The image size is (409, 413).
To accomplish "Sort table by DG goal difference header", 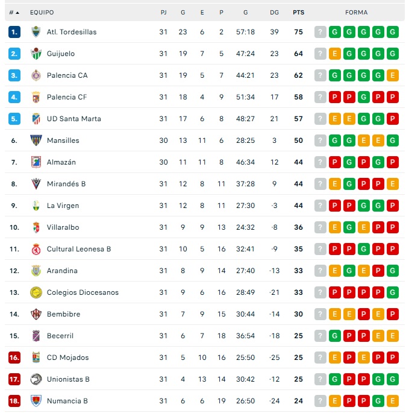I will point(275,12).
